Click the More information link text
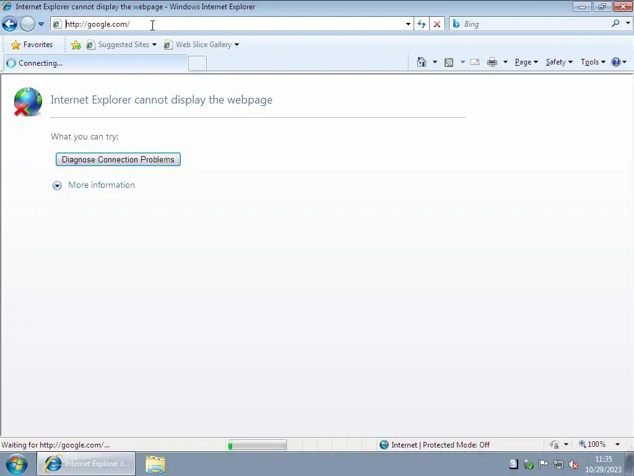The image size is (634, 476). point(102,185)
